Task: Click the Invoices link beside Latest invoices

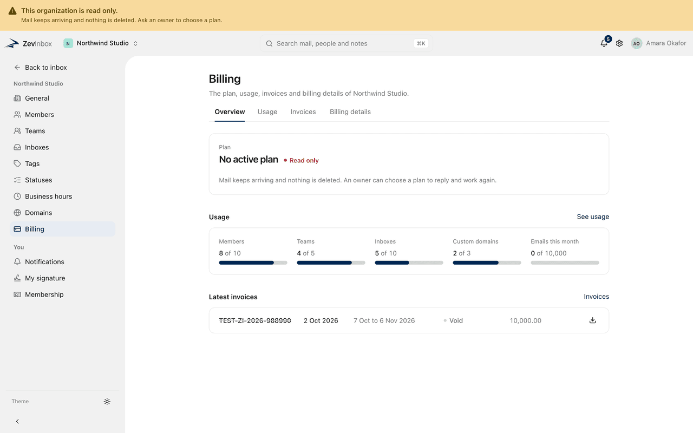Action: tap(596, 297)
